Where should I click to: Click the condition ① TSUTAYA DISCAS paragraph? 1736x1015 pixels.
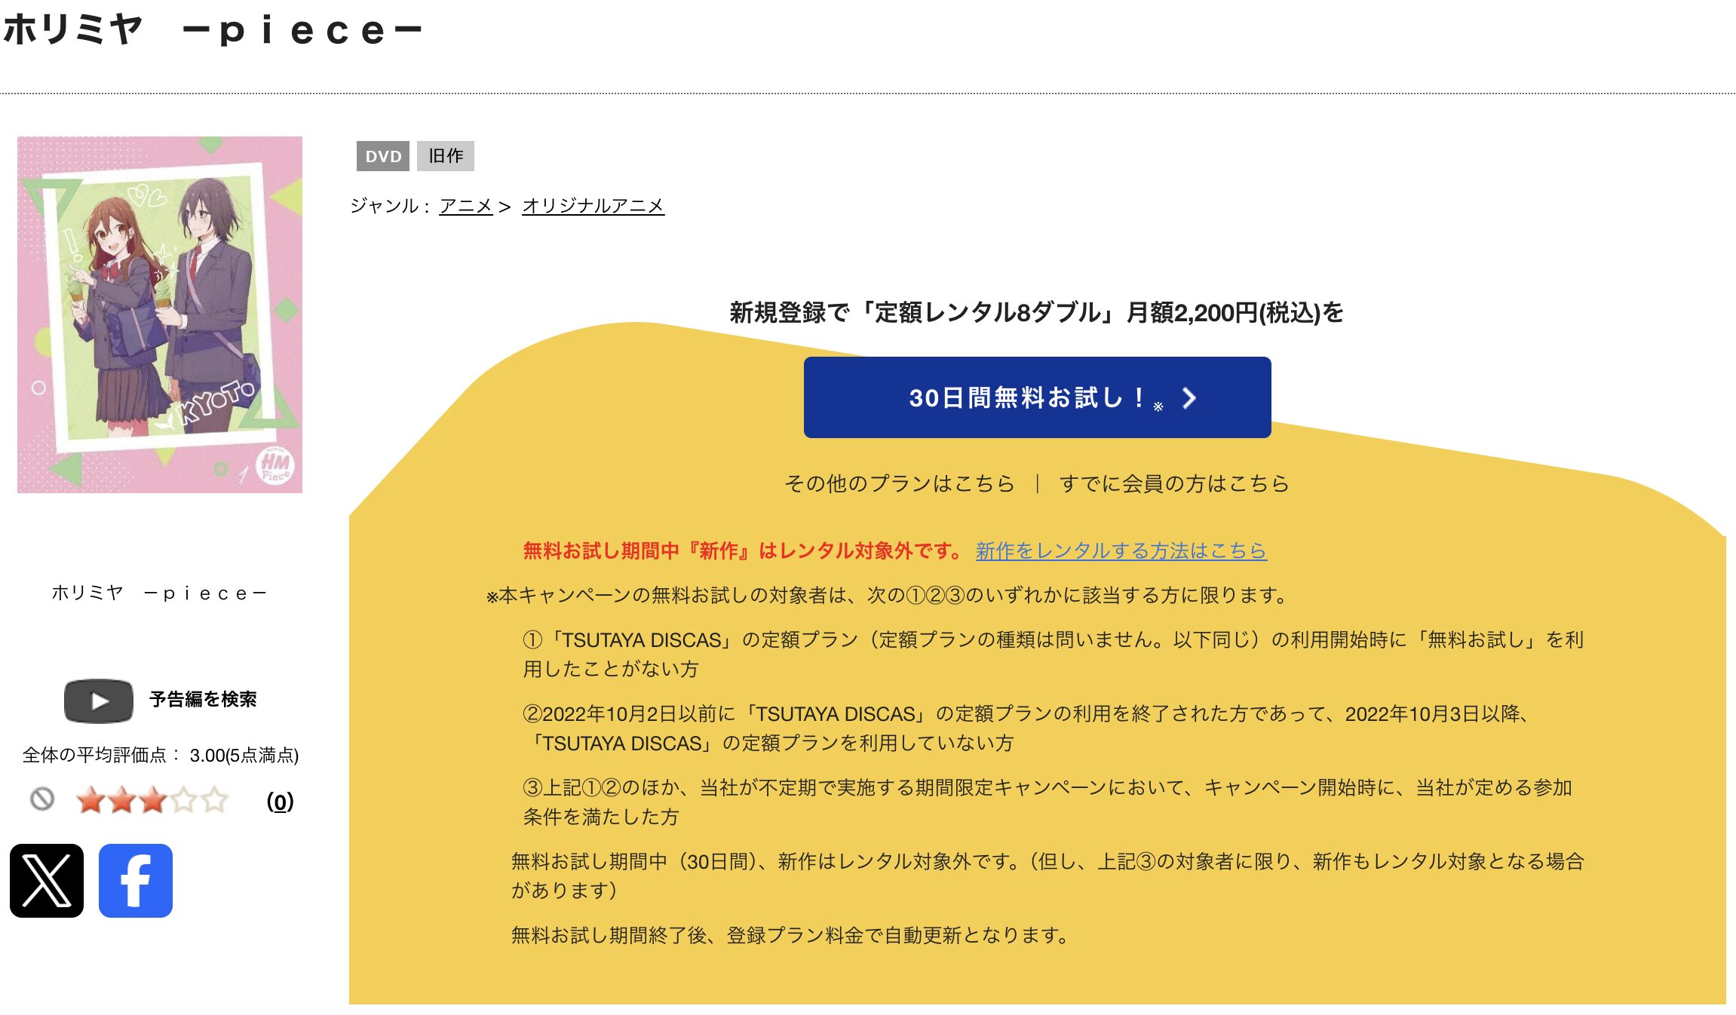coord(1054,654)
